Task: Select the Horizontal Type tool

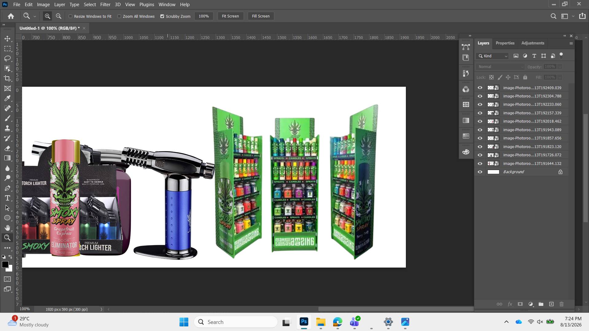Action: tap(7, 198)
